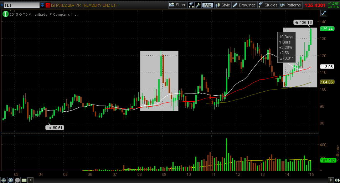Click the TLT symbol input field
Image resolution: width=340 pixels, height=183 pixels.
coord(22,5)
